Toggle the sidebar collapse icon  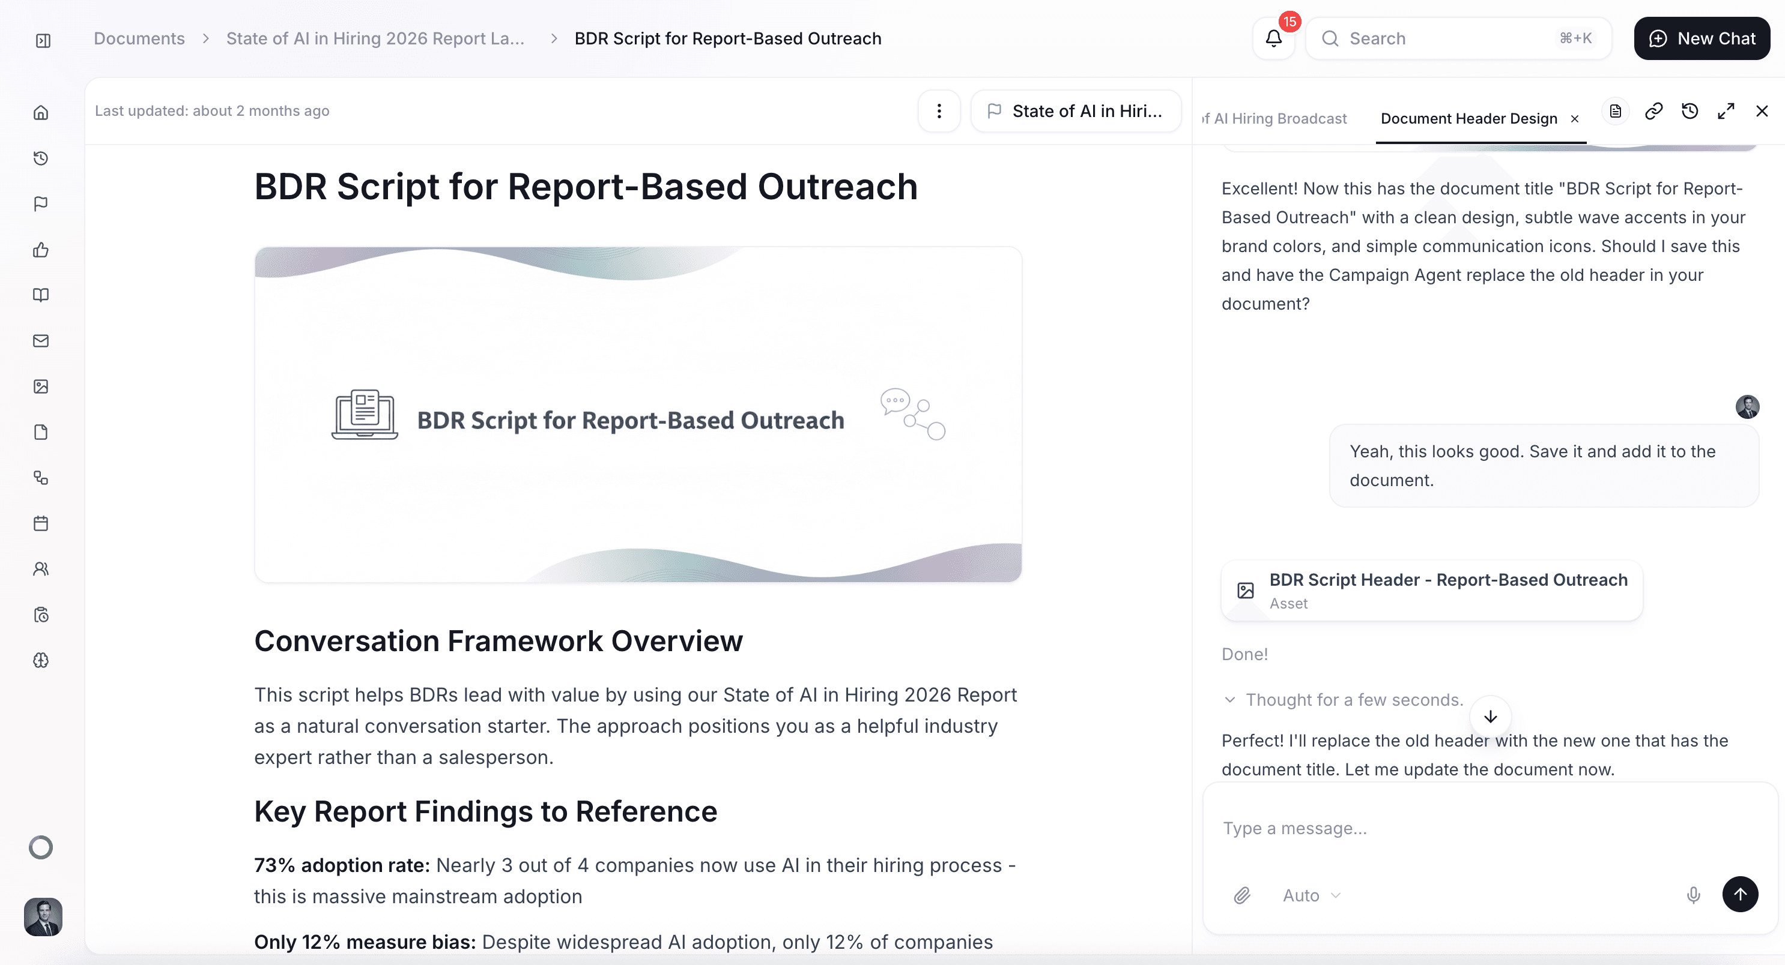[x=43, y=40]
